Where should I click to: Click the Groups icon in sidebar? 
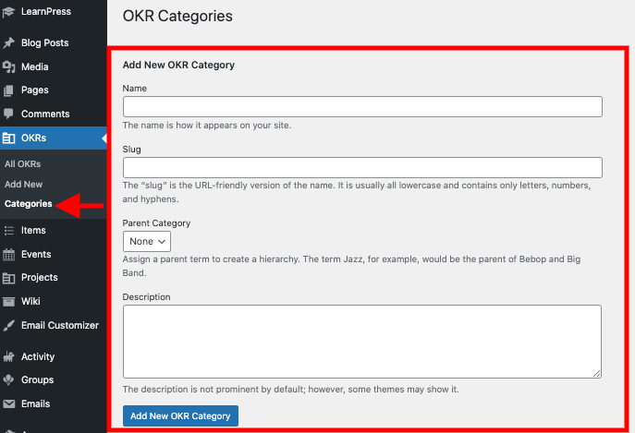click(9, 379)
